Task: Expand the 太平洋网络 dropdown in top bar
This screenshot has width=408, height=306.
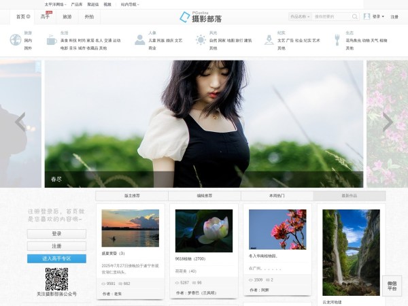Action: [x=55, y=4]
